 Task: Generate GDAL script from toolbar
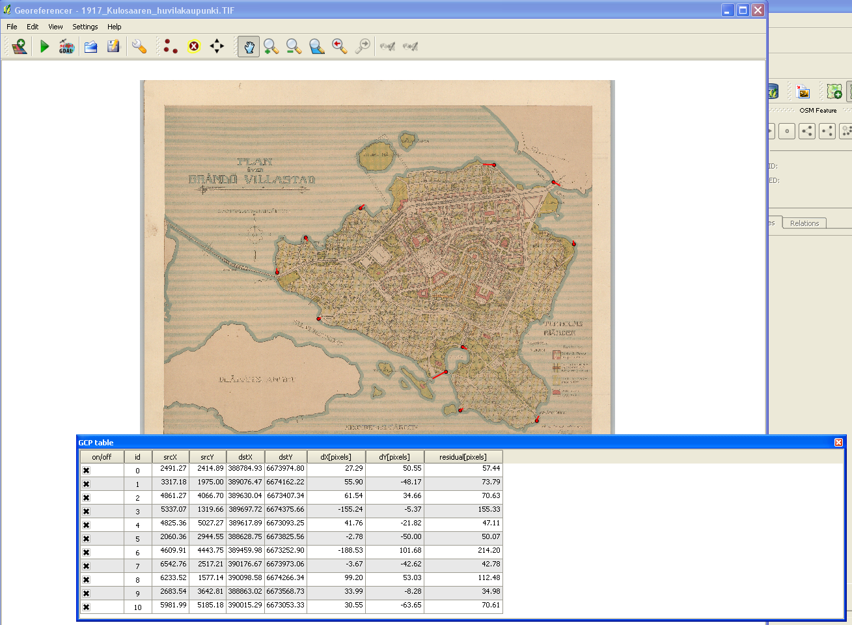tap(66, 46)
